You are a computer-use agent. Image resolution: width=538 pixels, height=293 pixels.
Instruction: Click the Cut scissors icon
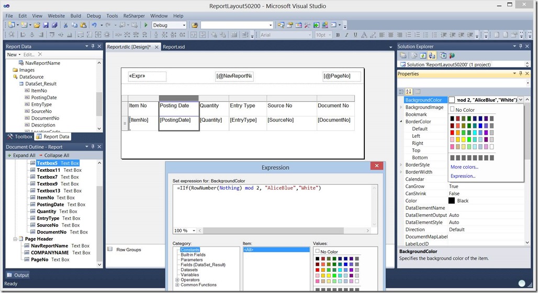click(65, 25)
